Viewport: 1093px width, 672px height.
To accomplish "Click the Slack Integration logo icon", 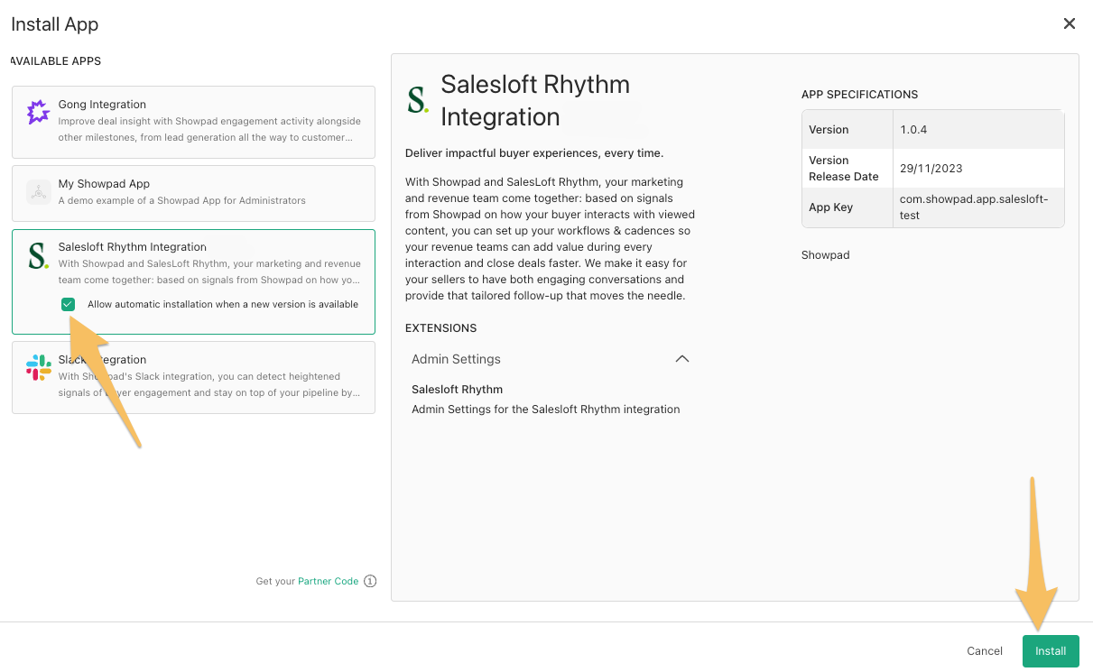I will click(38, 367).
